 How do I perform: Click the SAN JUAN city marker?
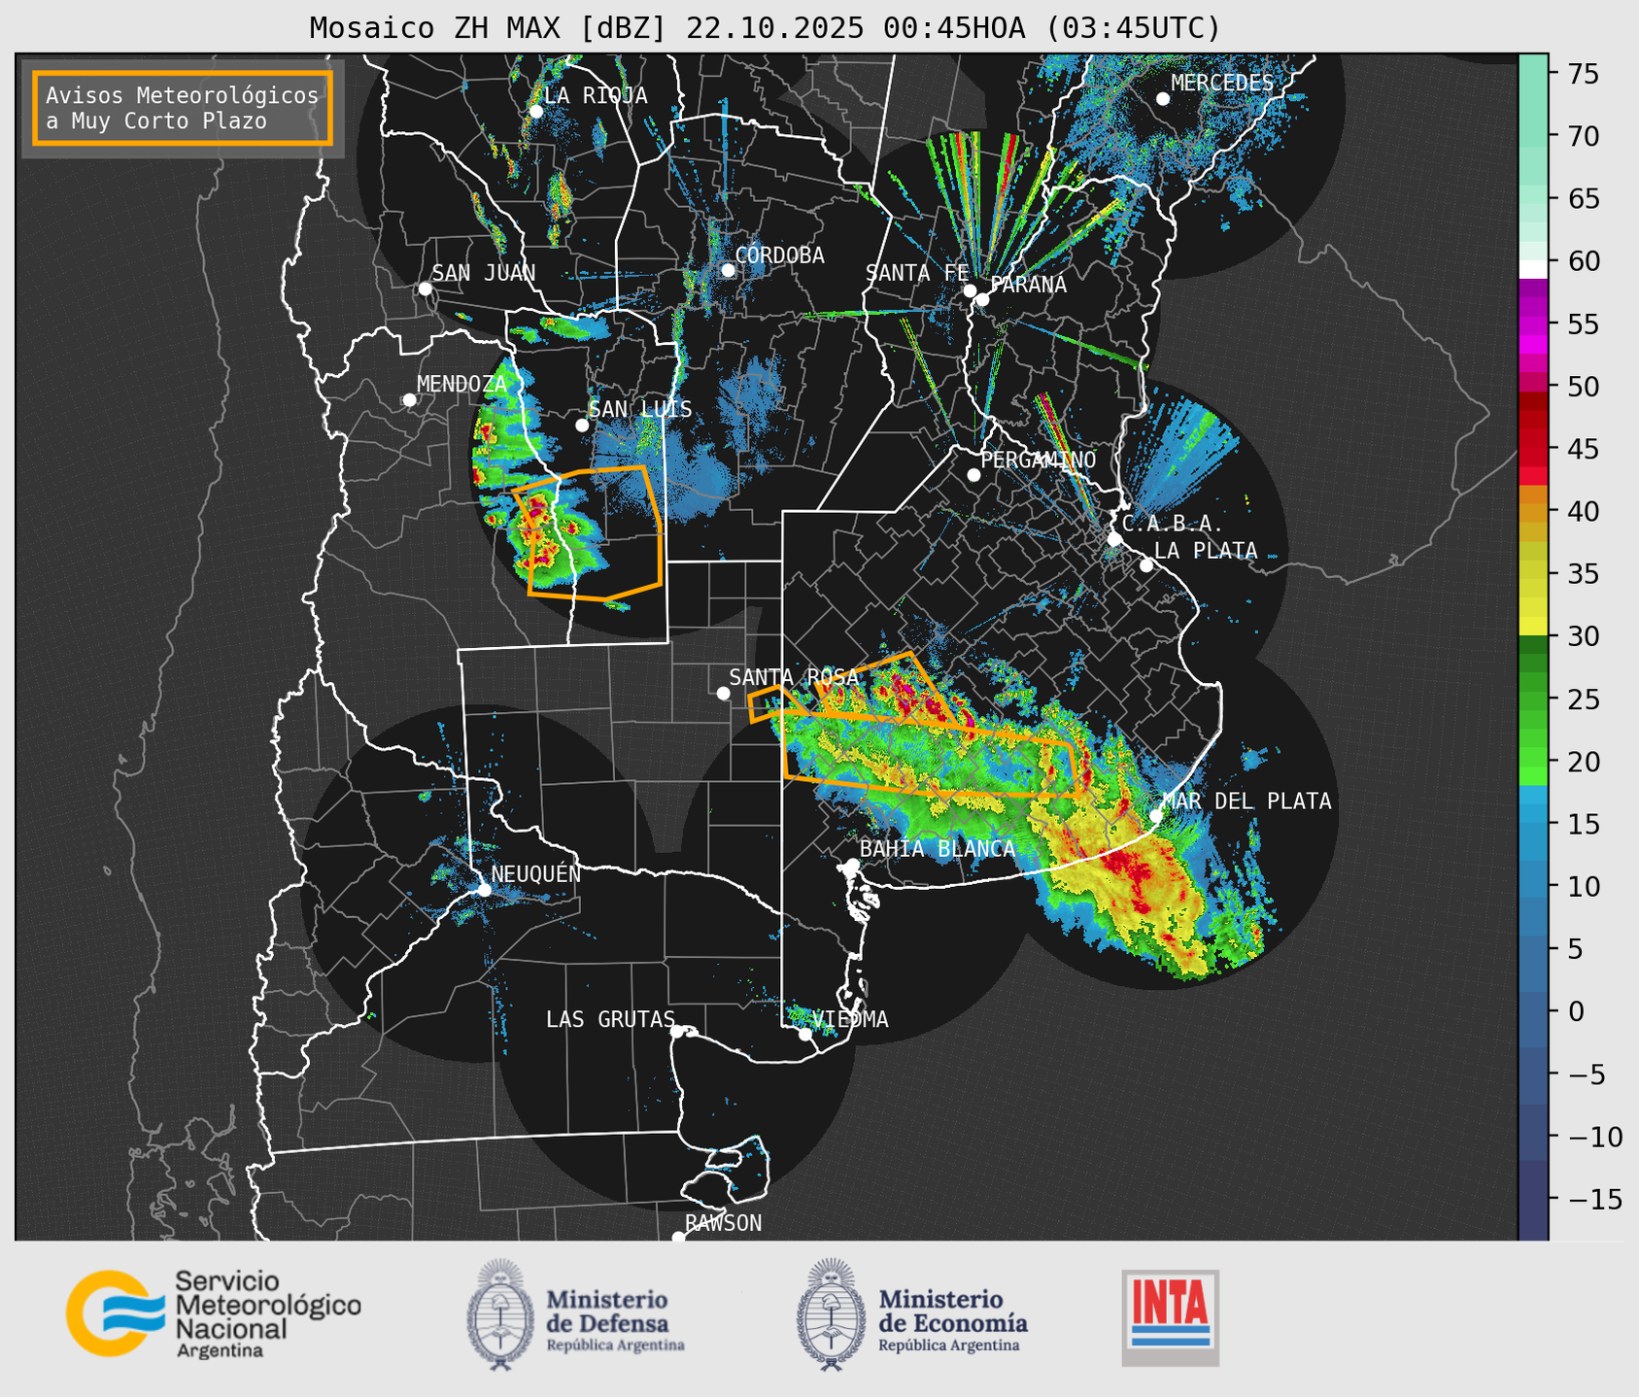(425, 289)
